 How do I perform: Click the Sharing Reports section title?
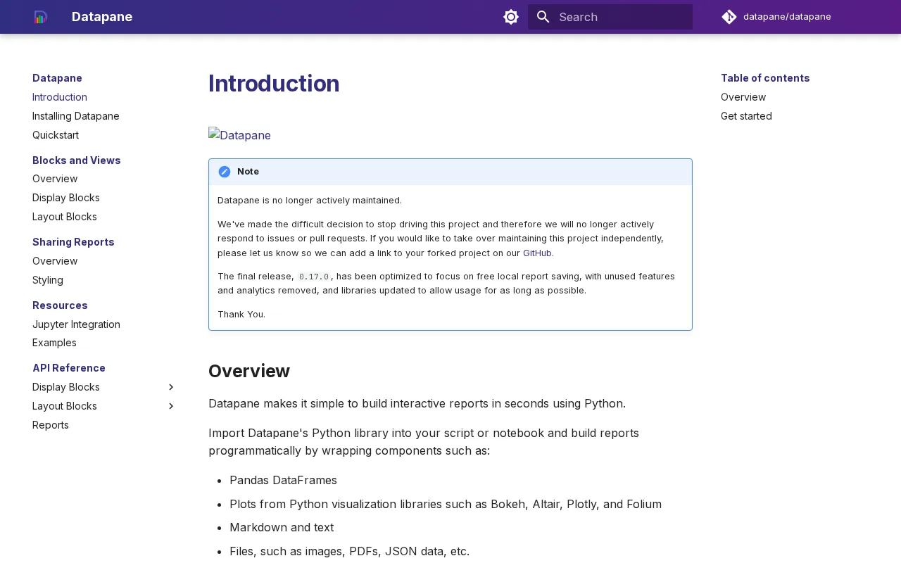click(x=73, y=242)
